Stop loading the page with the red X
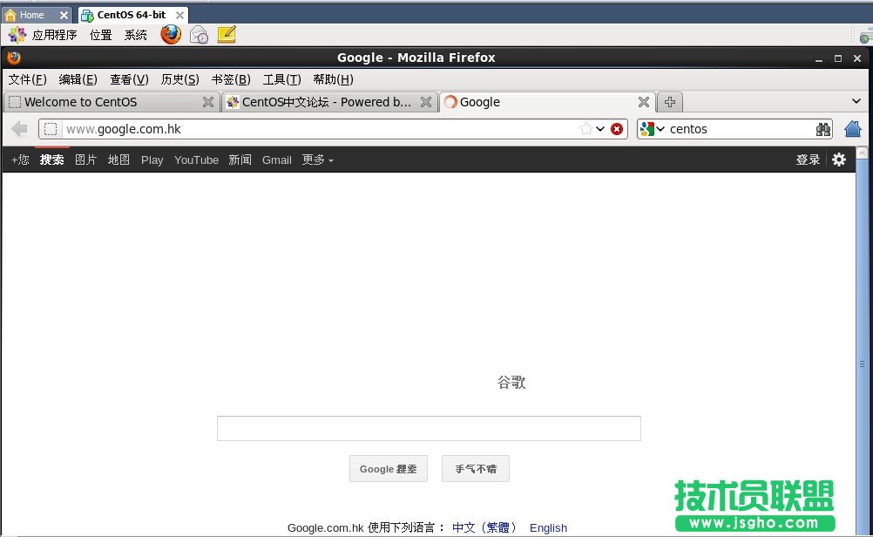This screenshot has height=537, width=873. (x=617, y=129)
